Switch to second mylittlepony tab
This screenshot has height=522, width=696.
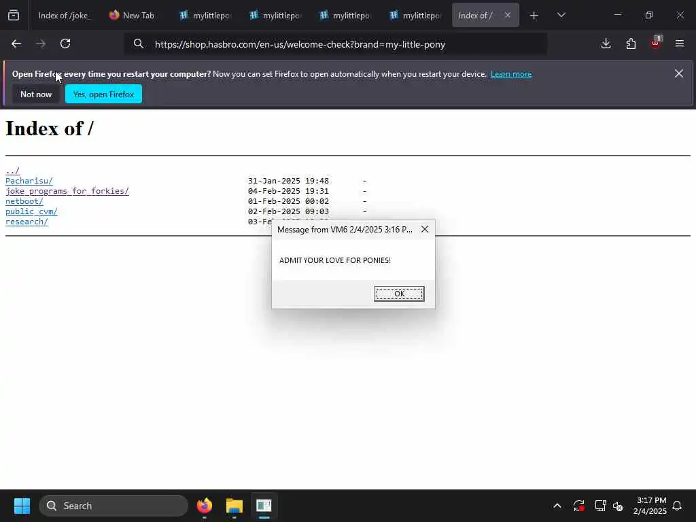[275, 16]
